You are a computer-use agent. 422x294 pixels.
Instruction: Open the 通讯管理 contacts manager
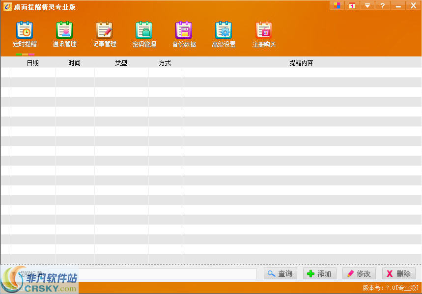click(x=64, y=33)
